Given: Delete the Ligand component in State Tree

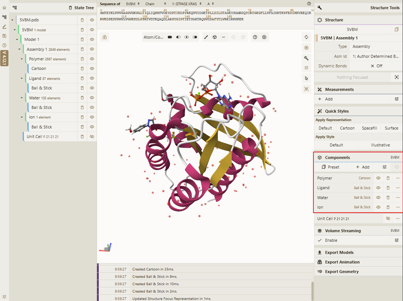Looking at the screenshot, I should coord(82,78).
